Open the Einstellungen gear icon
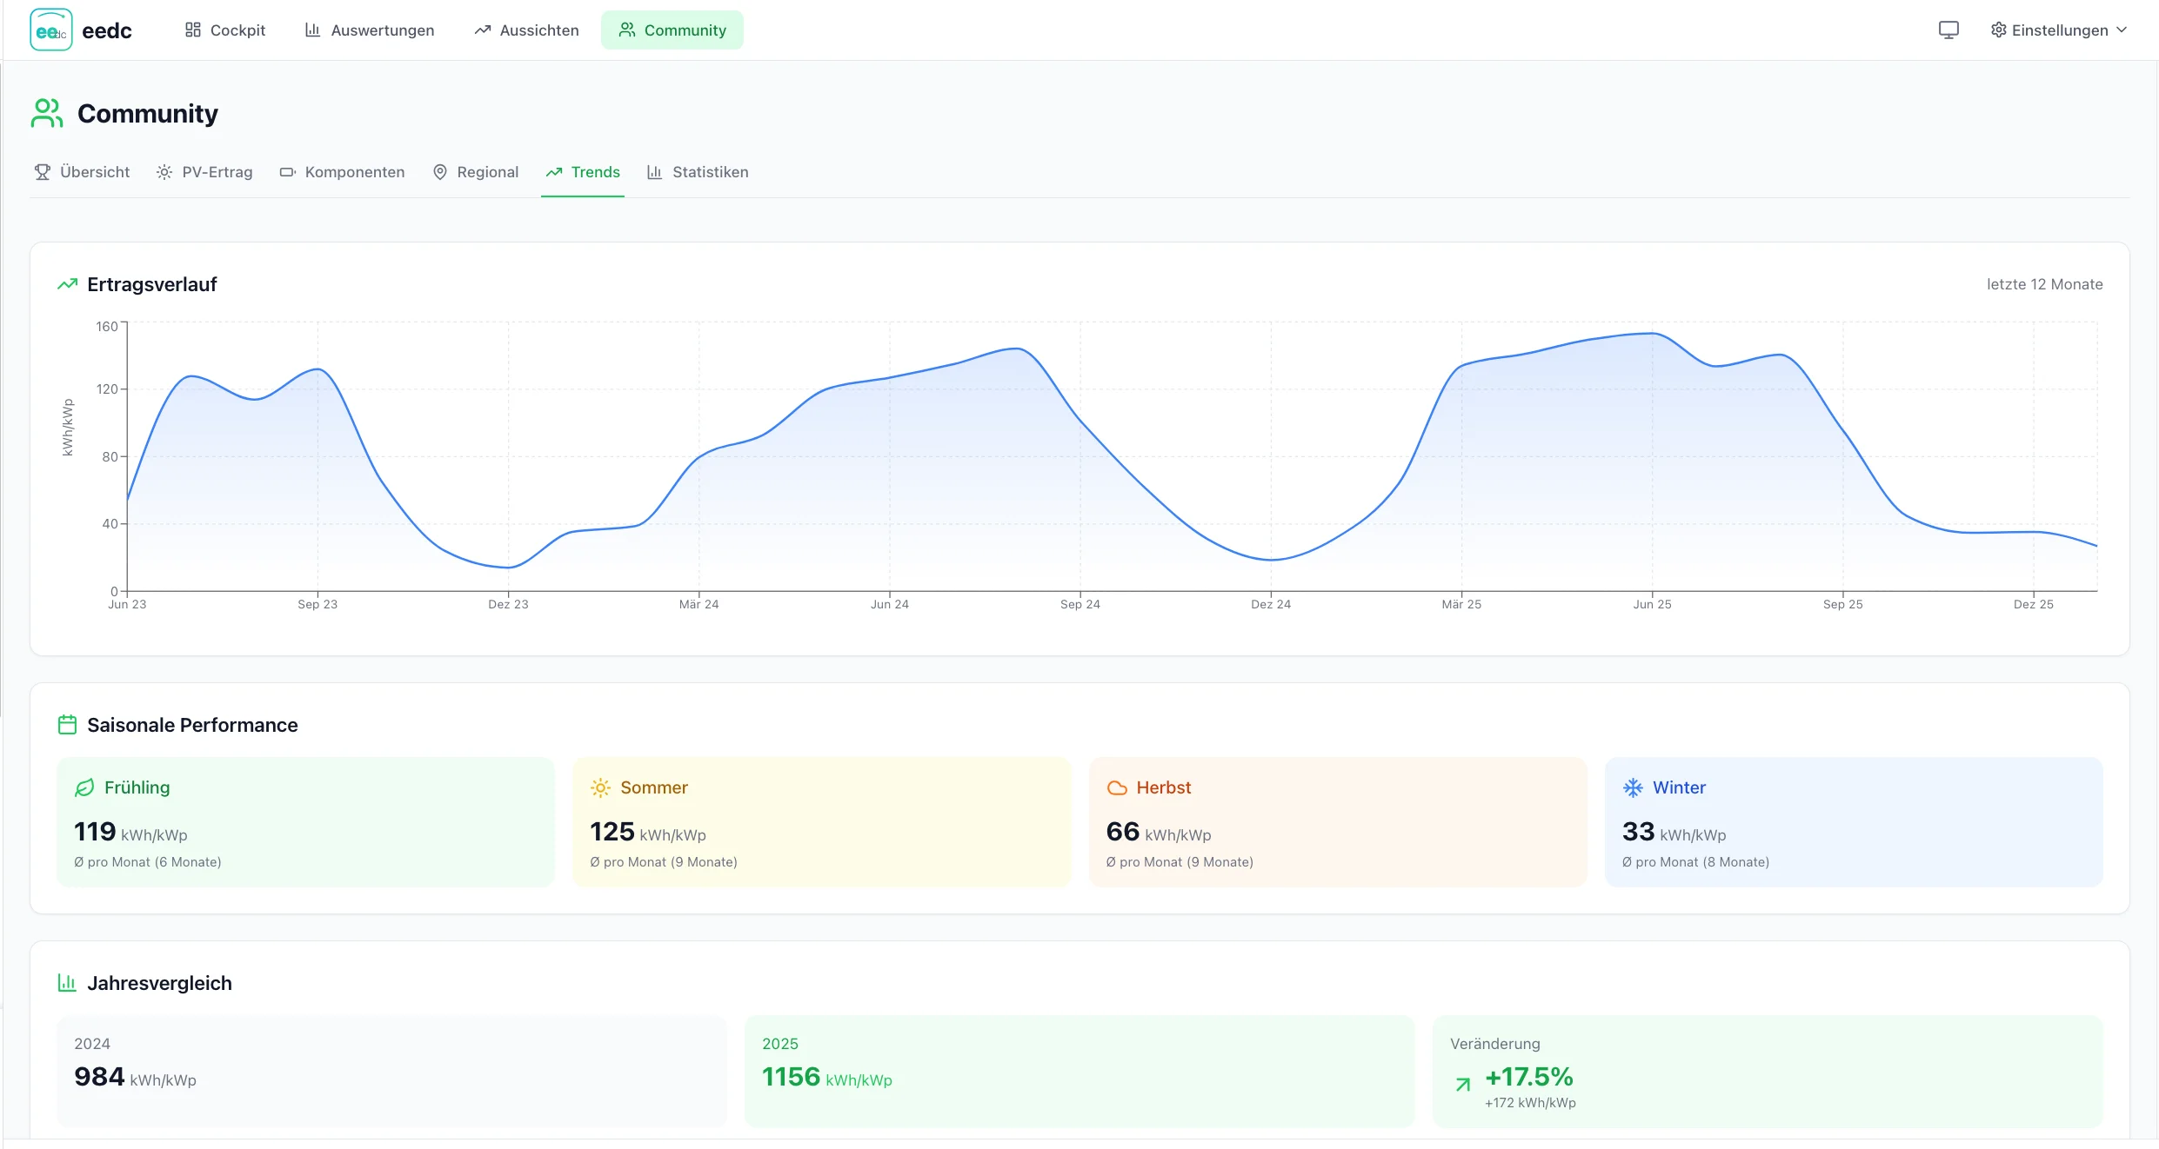The width and height of the screenshot is (2159, 1149). (x=1997, y=29)
